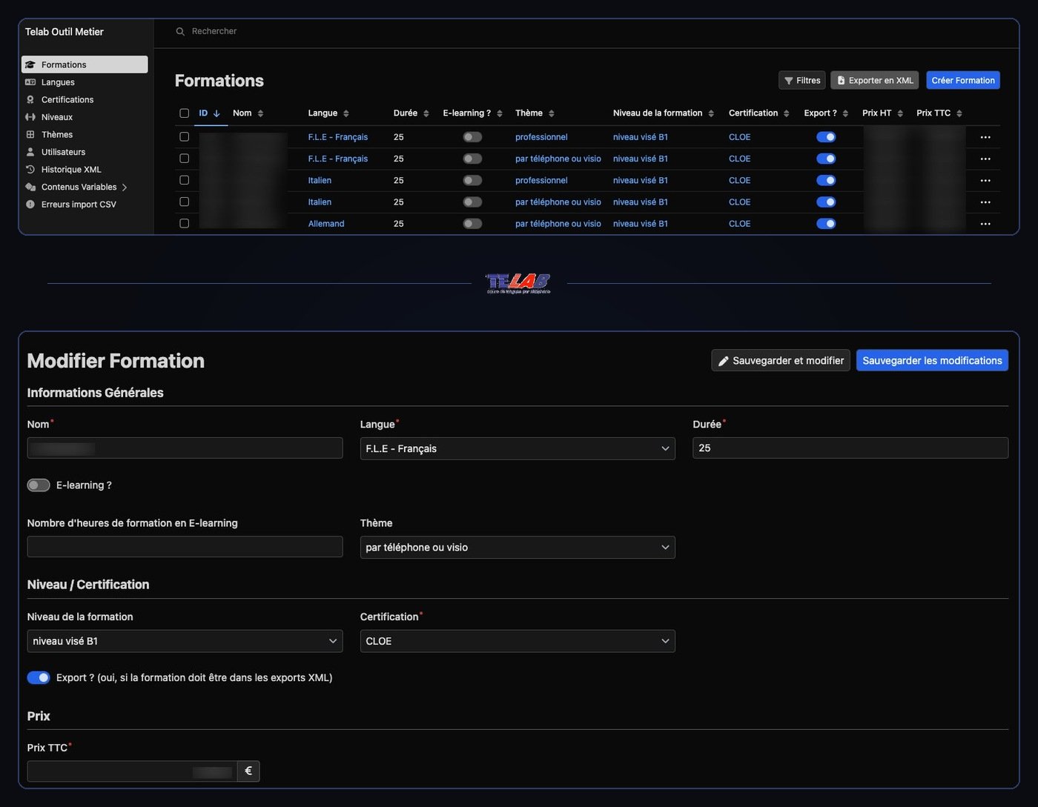Click the Utilisateurs person icon

tap(30, 152)
